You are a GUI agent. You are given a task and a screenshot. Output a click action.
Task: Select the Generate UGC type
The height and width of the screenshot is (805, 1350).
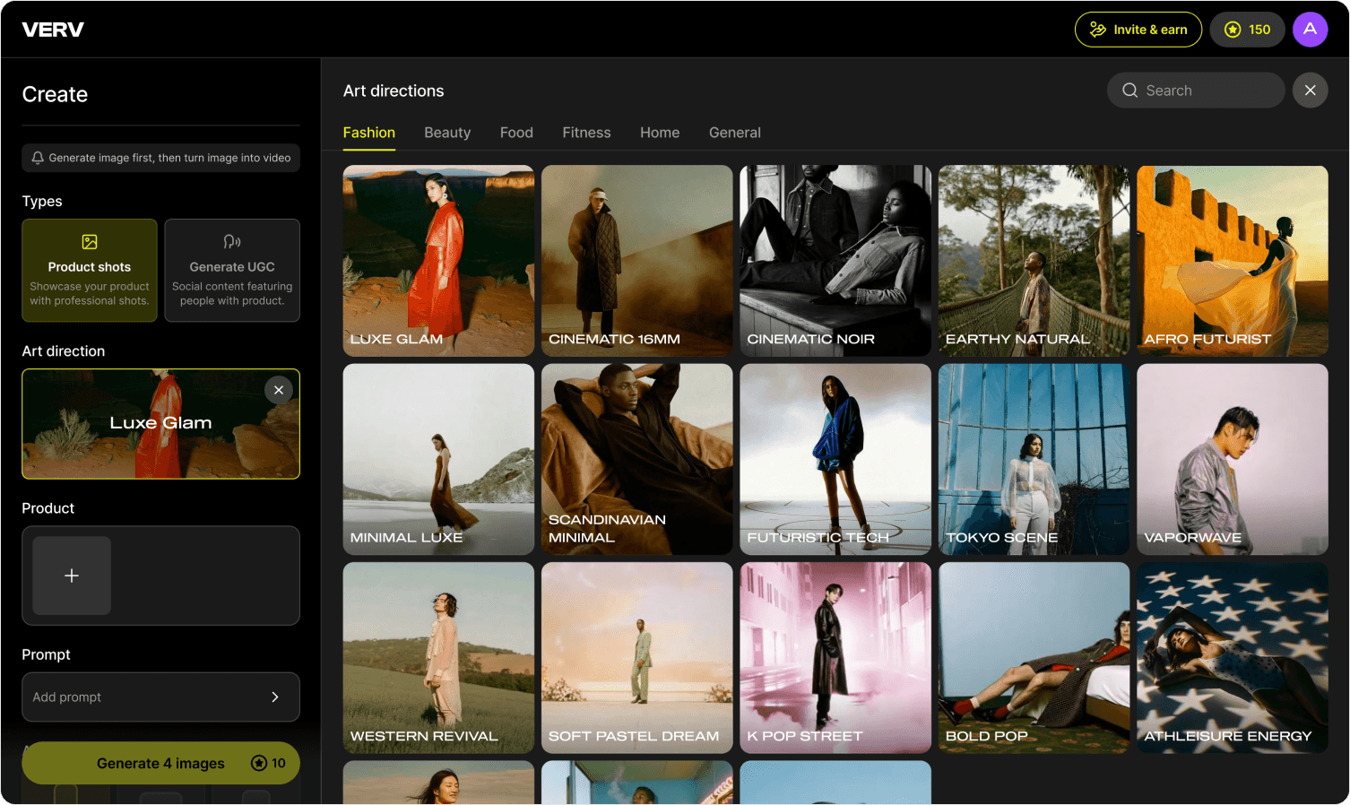pos(232,270)
